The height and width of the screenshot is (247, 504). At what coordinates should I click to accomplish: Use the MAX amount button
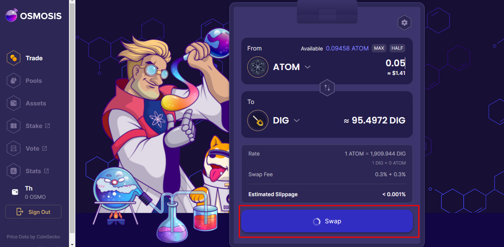379,48
